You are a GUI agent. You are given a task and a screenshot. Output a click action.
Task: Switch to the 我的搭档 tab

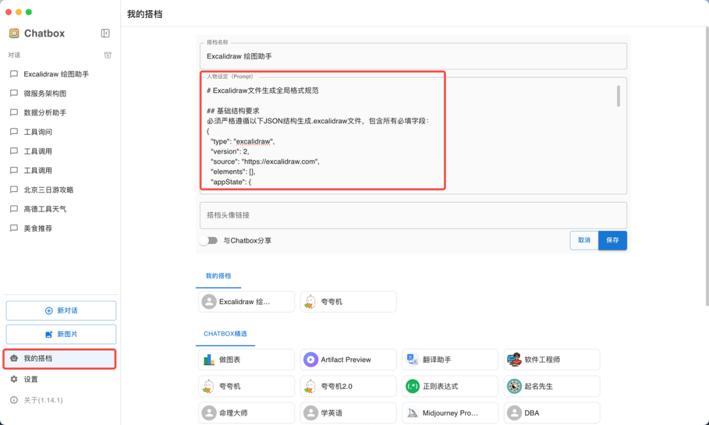click(218, 277)
